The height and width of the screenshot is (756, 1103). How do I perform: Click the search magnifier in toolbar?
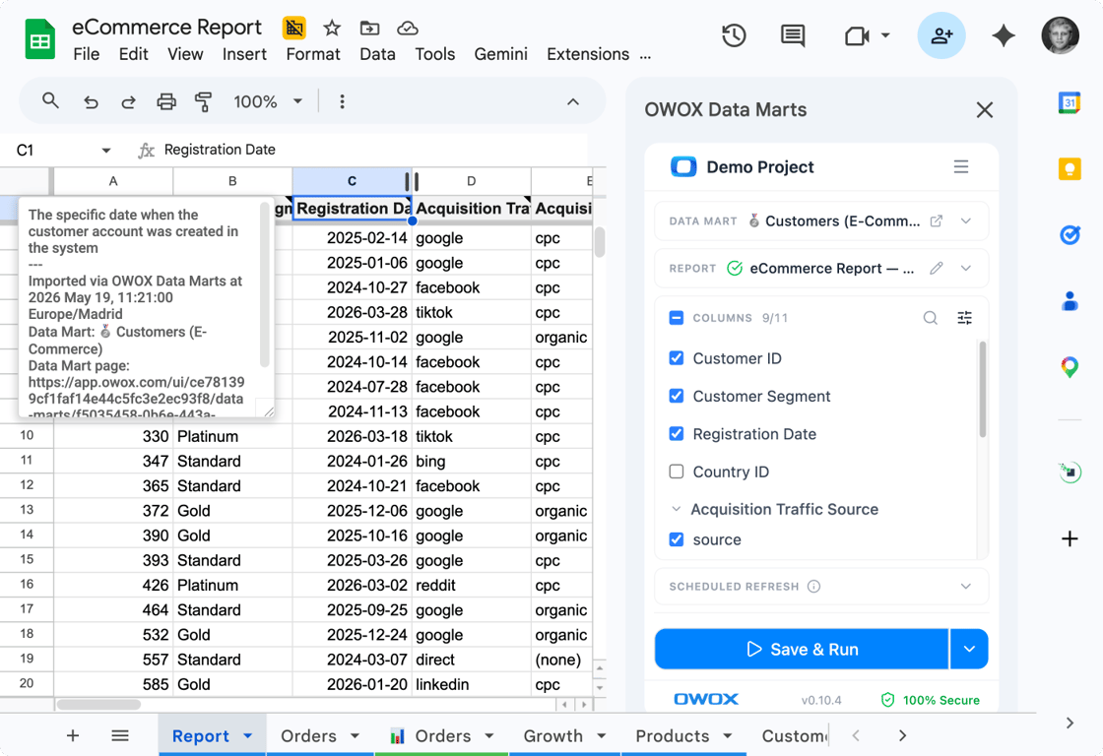(50, 101)
